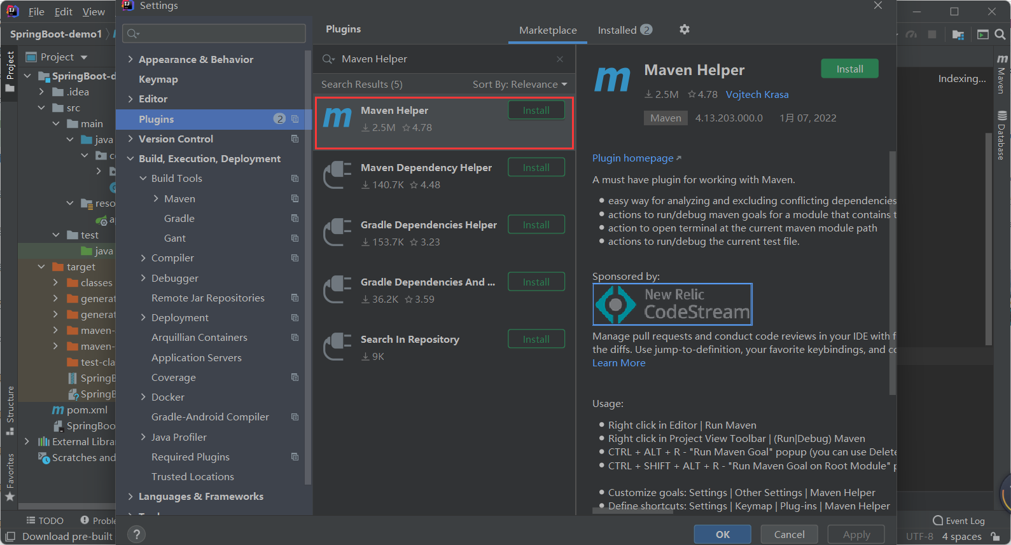The width and height of the screenshot is (1011, 545).
Task: Cancel the Settings dialog
Action: (x=790, y=534)
